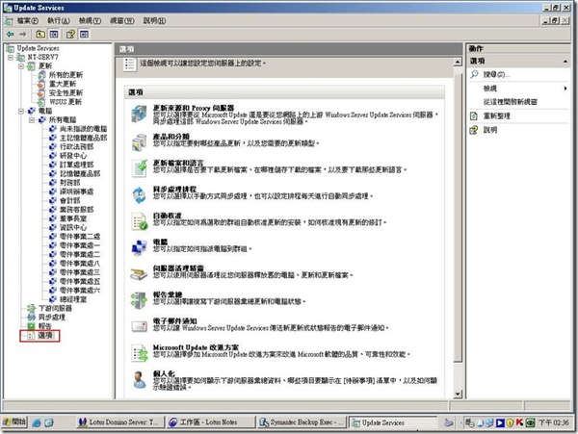This screenshot has height=434, width=578.
Task: Click the red K tray icon
Action: (x=519, y=422)
